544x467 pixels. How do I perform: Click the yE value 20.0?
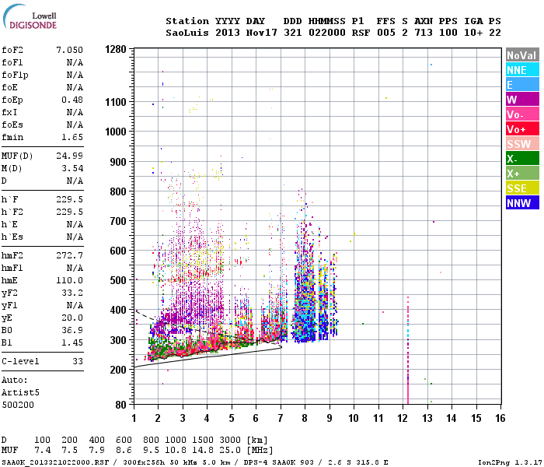pyautogui.click(x=72, y=318)
